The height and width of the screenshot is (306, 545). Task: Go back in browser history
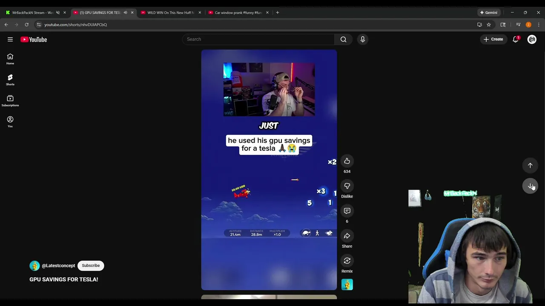click(6, 25)
